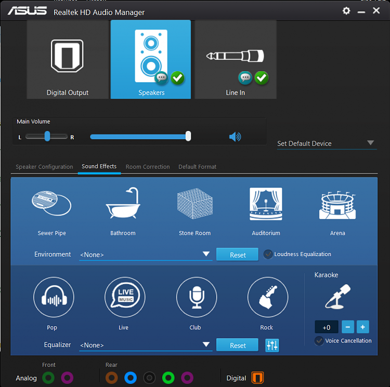The width and height of the screenshot is (390, 387).
Task: Select the Digital Output device tile
Action: point(68,60)
